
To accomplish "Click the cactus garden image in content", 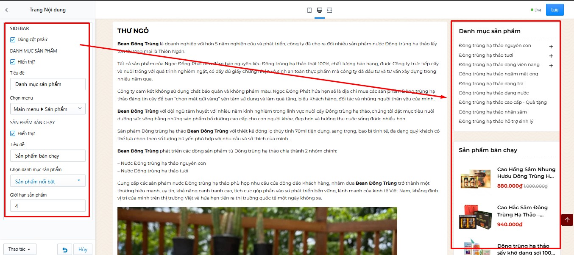I will click(257, 231).
